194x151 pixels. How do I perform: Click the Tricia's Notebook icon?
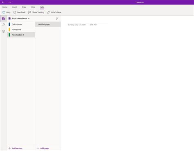point(10,18)
